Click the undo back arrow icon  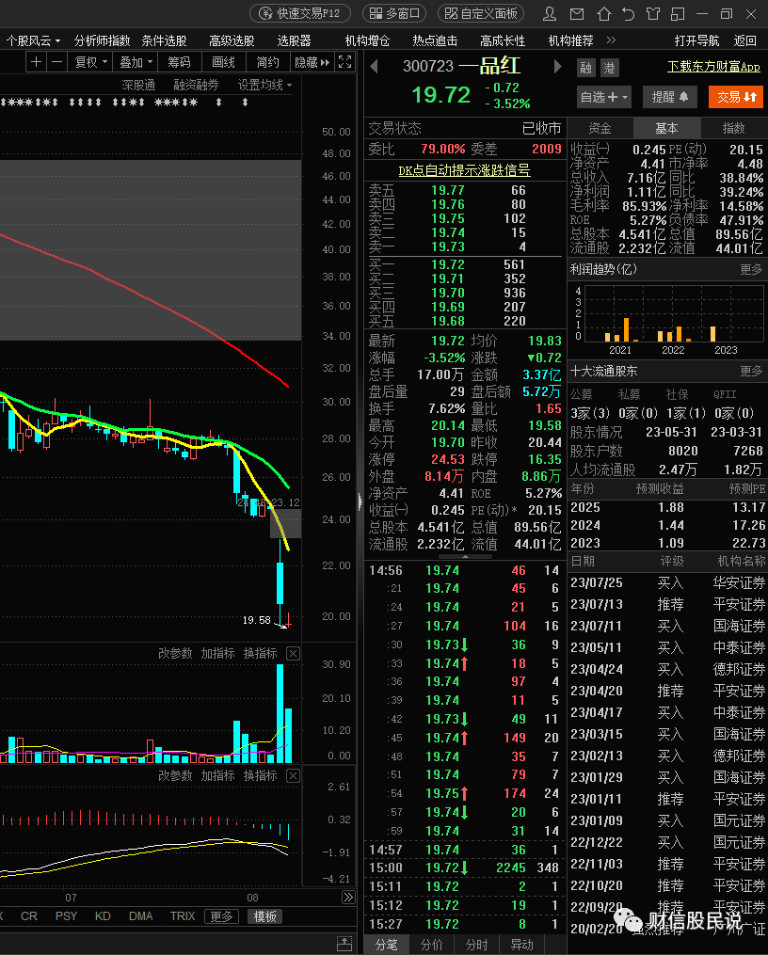point(628,13)
